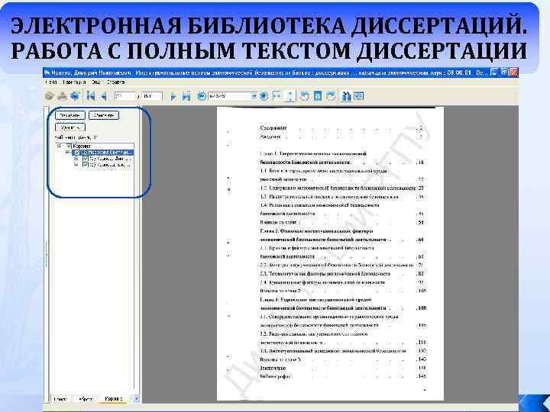Toggle the Корзина root checkbox
The width and height of the screenshot is (550, 412).
click(x=69, y=146)
